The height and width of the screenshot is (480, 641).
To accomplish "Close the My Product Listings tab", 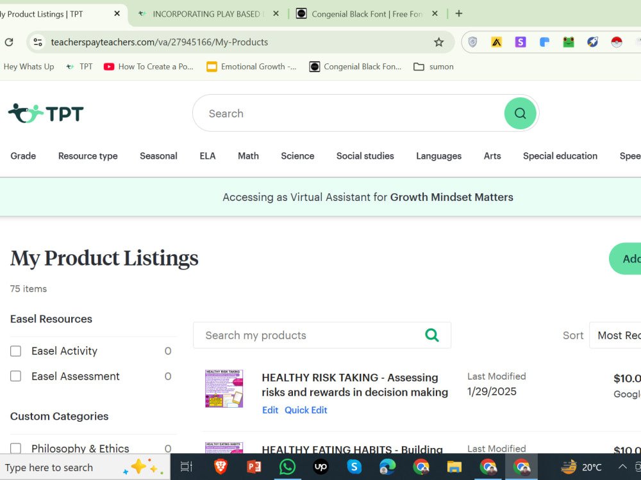I will (x=117, y=13).
